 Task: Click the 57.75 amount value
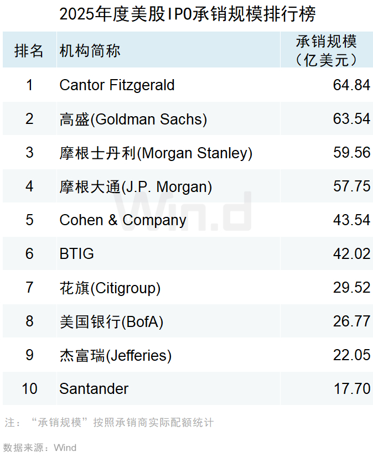coord(351,186)
